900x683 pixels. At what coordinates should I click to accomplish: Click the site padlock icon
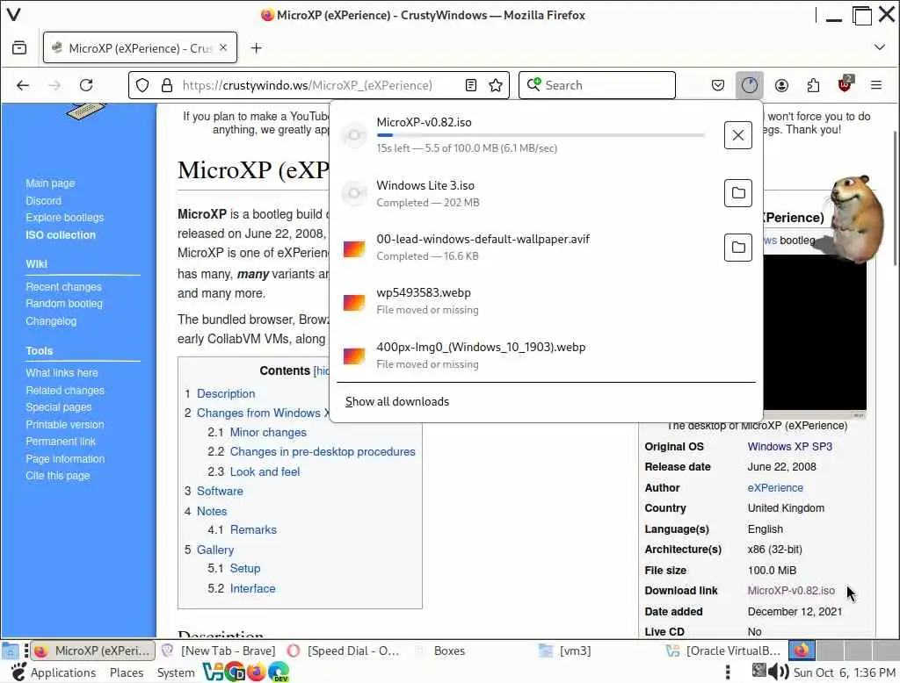166,85
